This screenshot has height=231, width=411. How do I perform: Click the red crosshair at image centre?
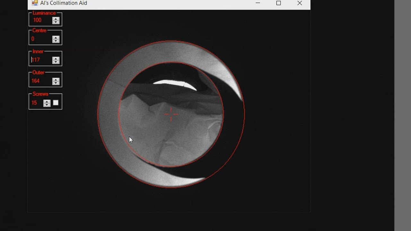[x=171, y=114]
